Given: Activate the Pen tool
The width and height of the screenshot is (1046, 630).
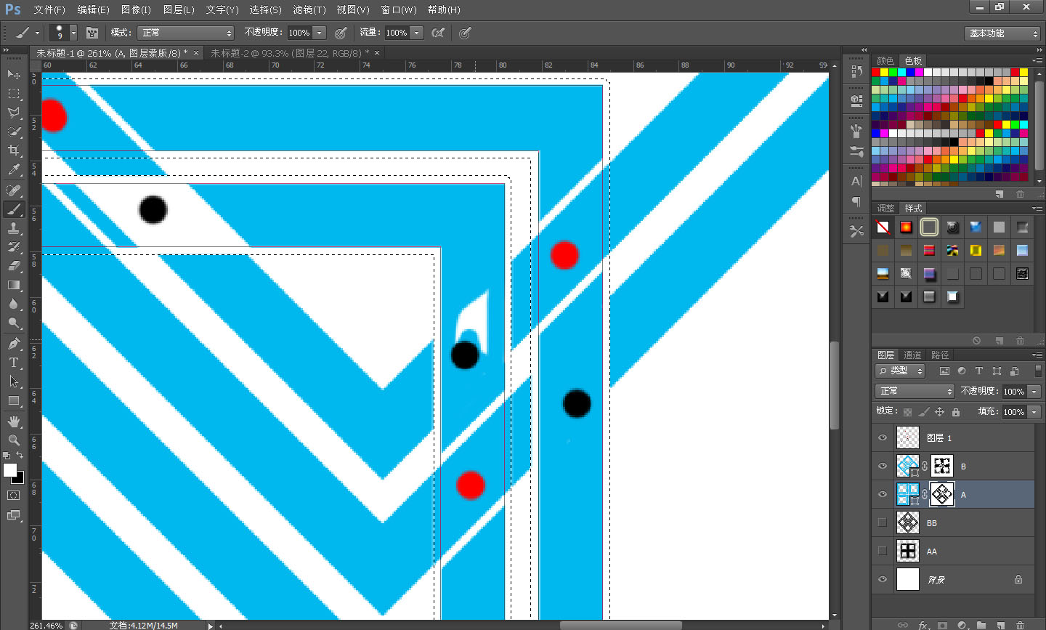Looking at the screenshot, I should [14, 344].
